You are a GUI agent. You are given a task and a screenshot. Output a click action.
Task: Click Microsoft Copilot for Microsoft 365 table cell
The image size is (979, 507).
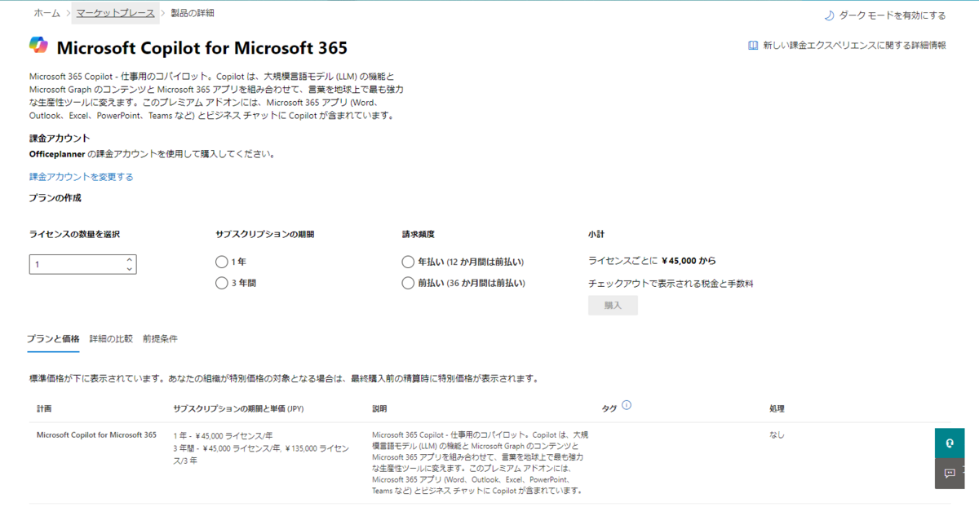pyautogui.click(x=96, y=434)
